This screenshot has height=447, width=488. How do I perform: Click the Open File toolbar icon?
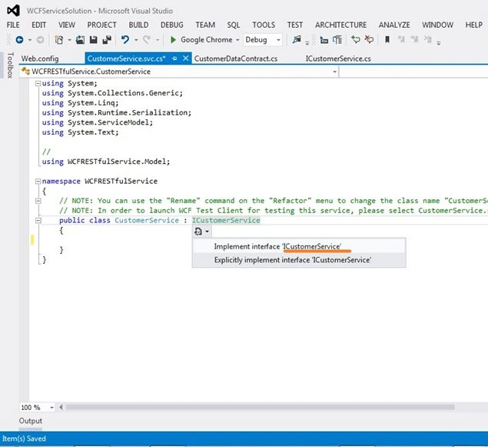80,40
